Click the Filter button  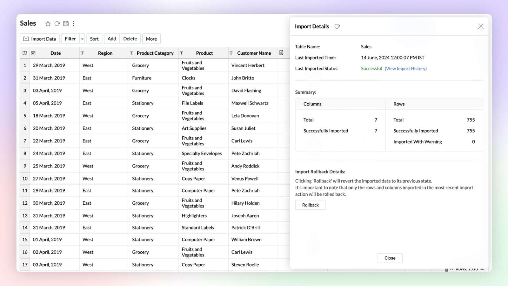click(70, 39)
